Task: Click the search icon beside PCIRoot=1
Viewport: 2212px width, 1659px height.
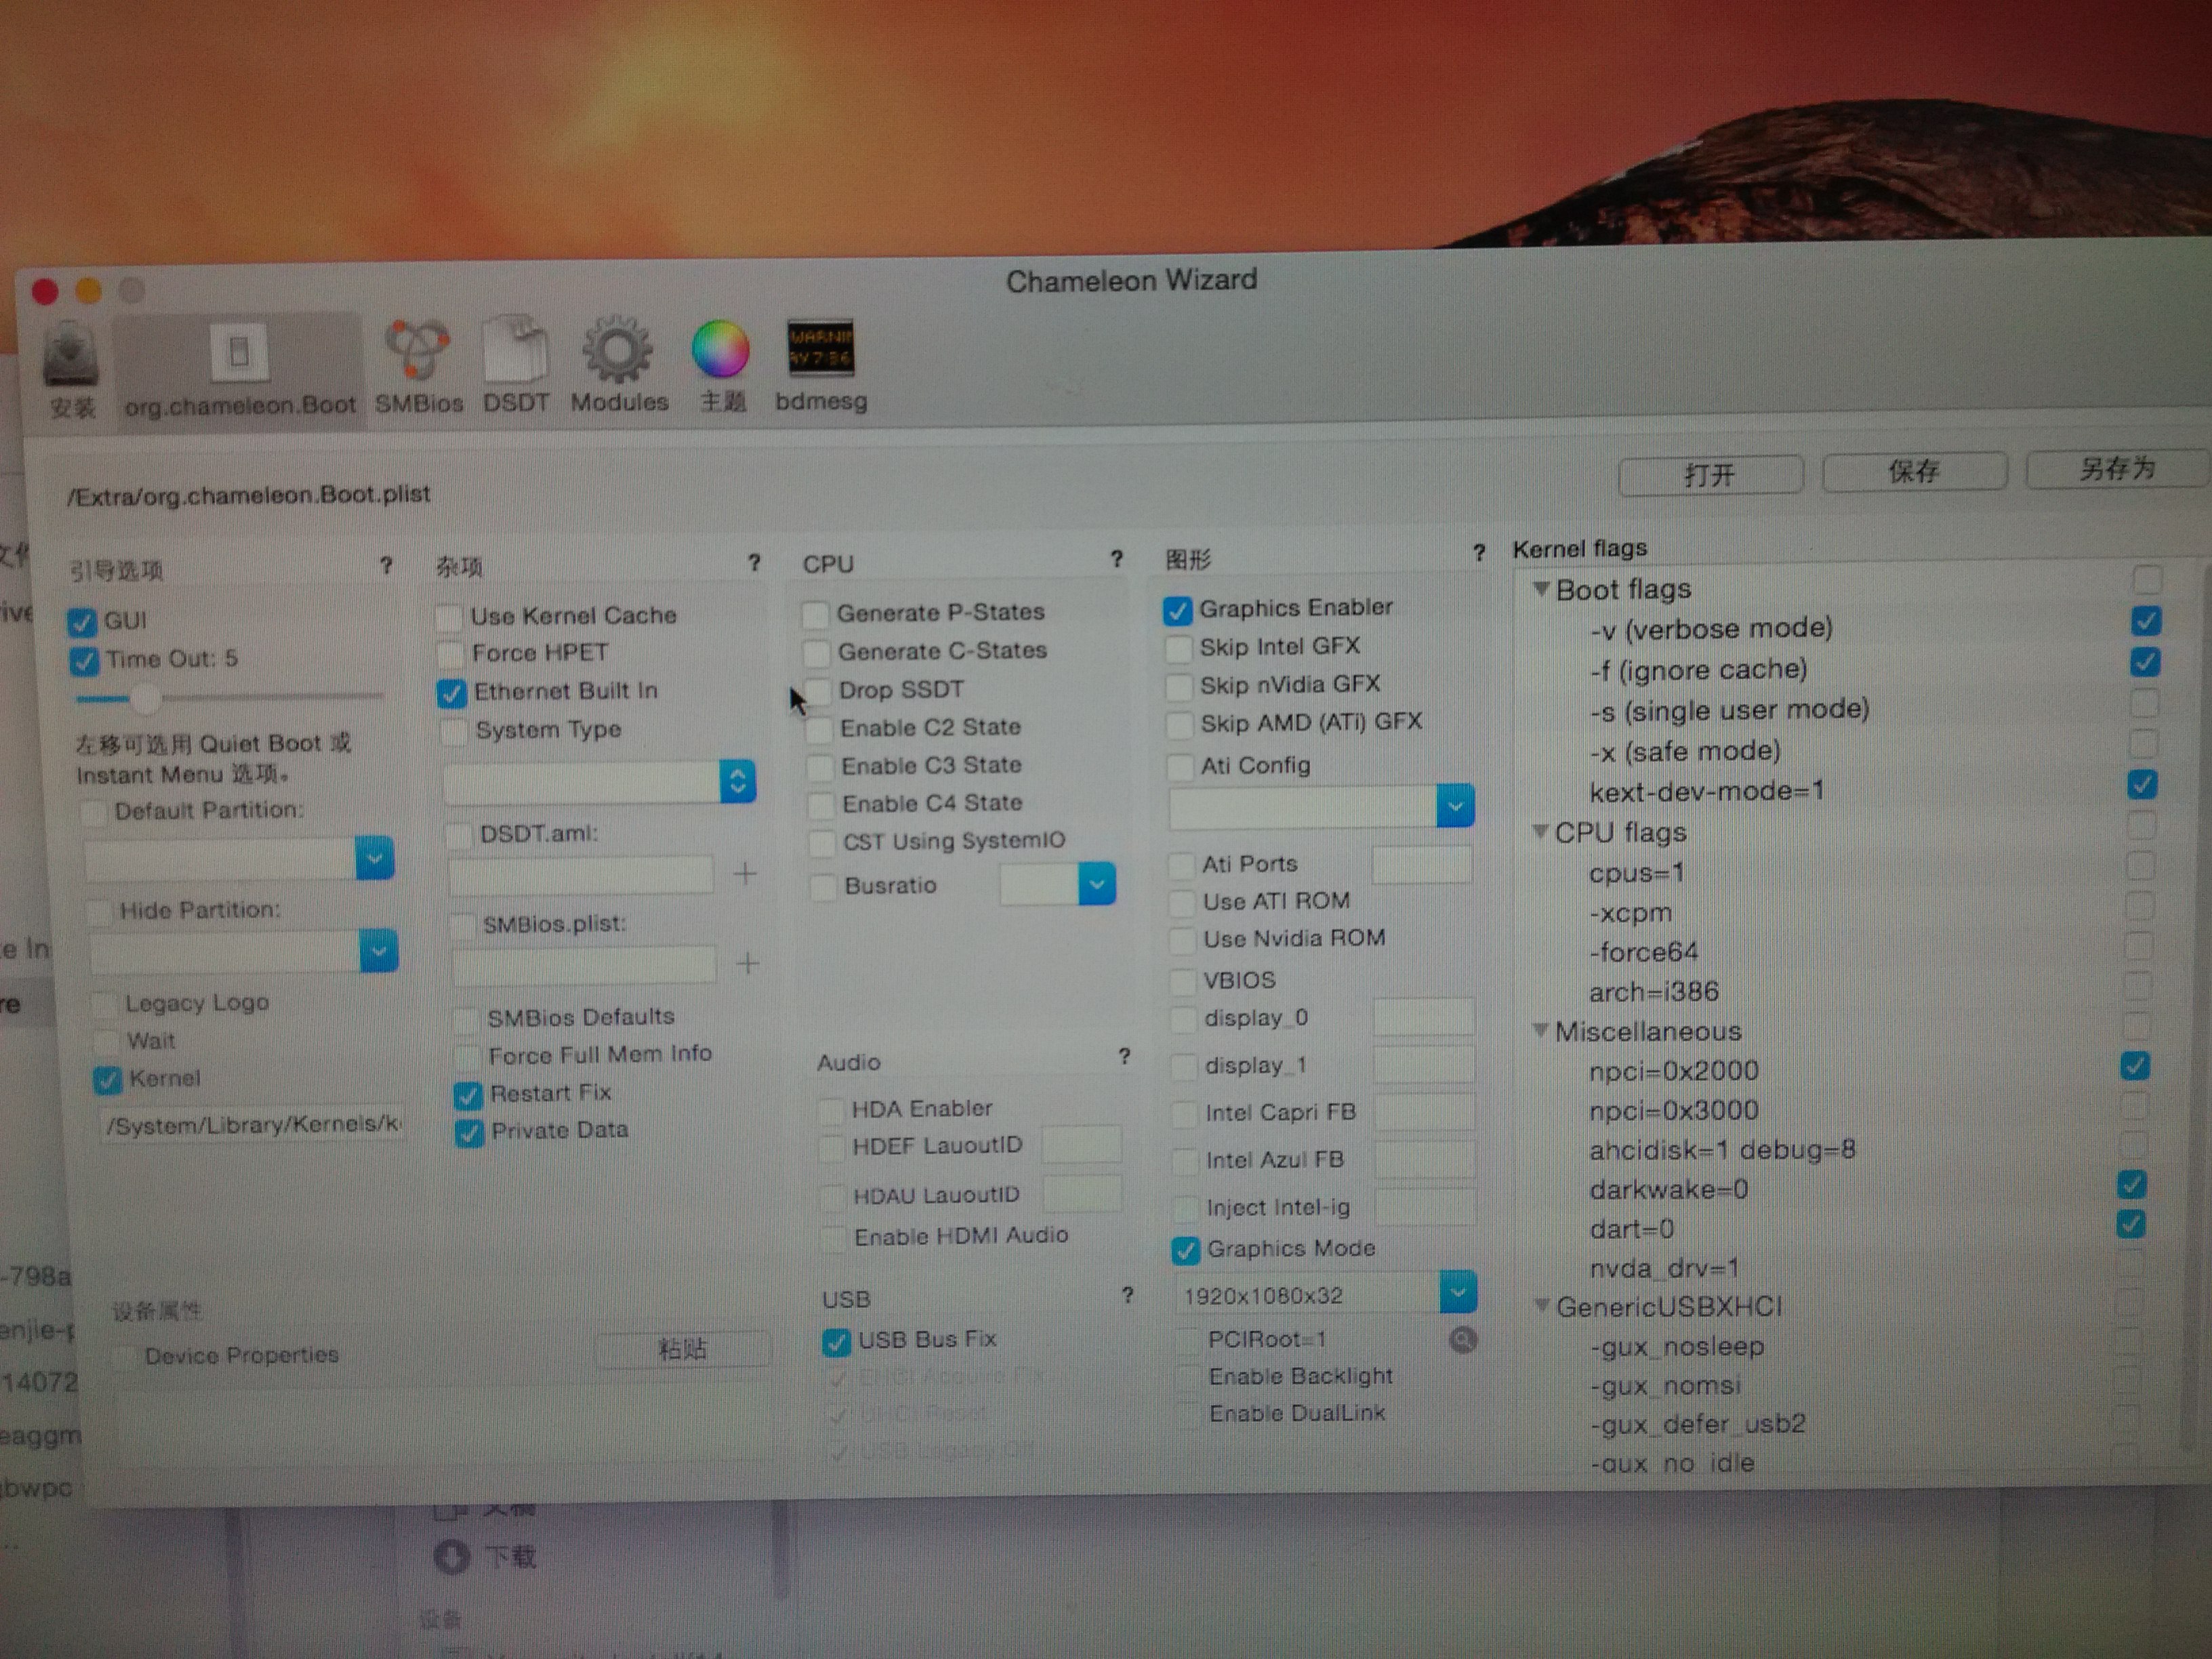Action: click(x=1462, y=1339)
